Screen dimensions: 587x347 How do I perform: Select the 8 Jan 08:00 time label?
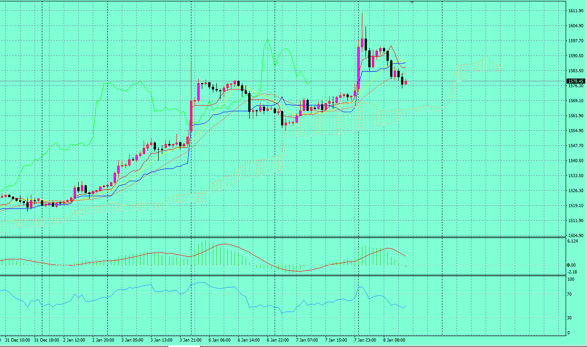[394, 340]
